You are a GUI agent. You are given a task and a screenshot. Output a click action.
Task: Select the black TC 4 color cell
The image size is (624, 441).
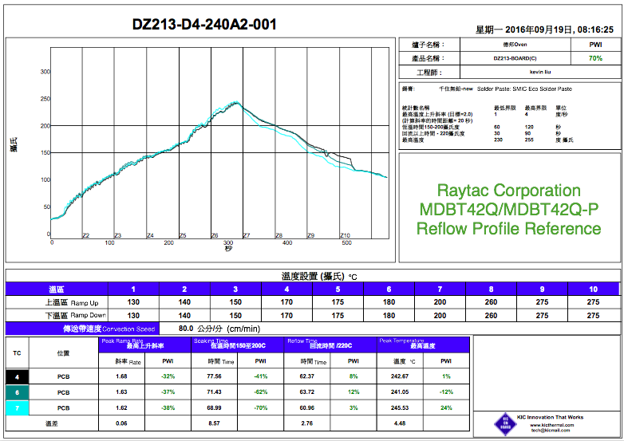pyautogui.click(x=17, y=376)
